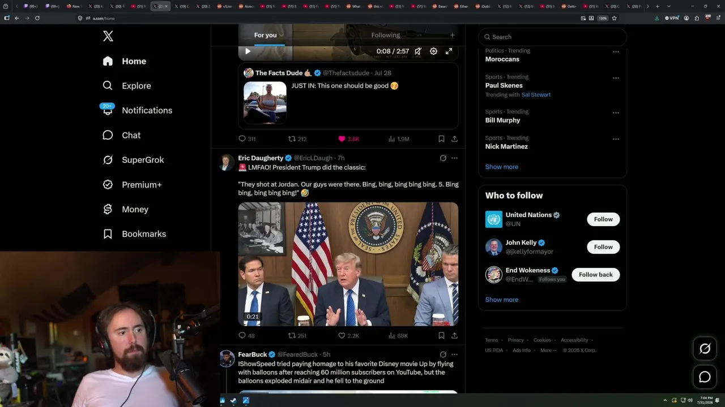Bookmark Eric Daugherty's post
Viewport: 725px width, 407px height.
click(441, 335)
